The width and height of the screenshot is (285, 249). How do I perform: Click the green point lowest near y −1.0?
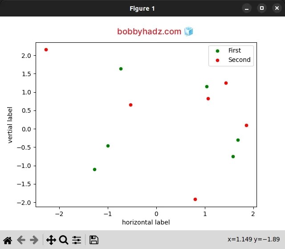(x=94, y=169)
